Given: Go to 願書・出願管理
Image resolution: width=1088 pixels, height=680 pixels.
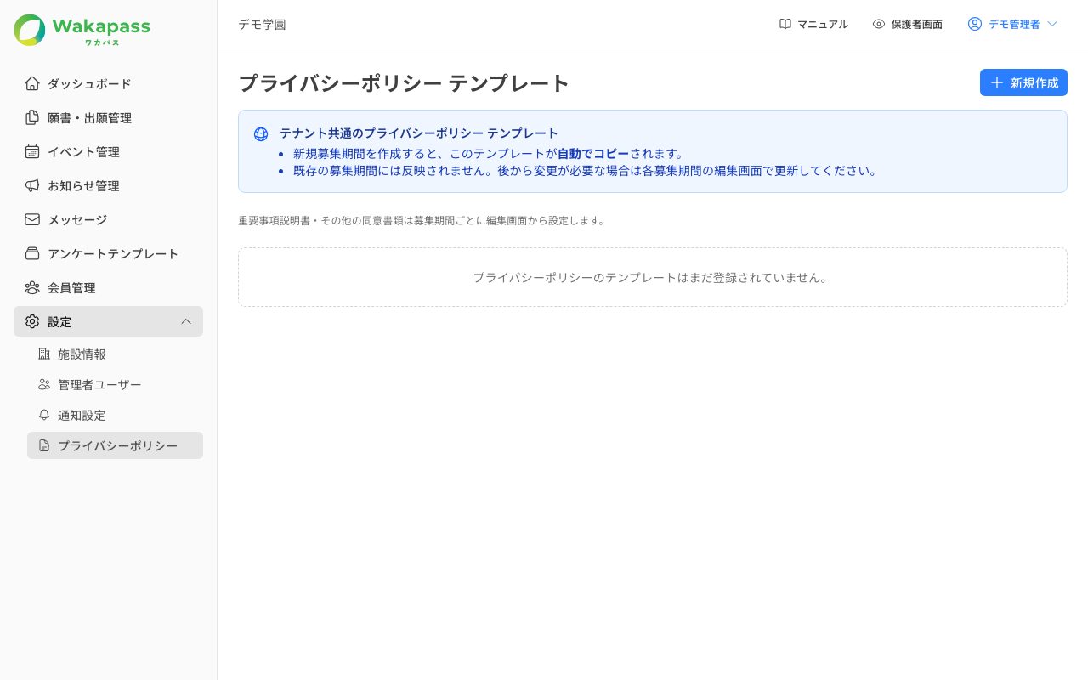Looking at the screenshot, I should [x=108, y=117].
